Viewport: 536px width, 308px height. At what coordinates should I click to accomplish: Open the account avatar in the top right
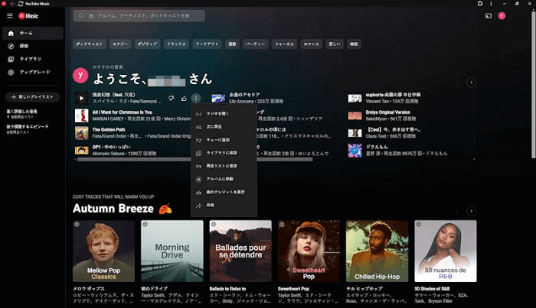coord(502,16)
